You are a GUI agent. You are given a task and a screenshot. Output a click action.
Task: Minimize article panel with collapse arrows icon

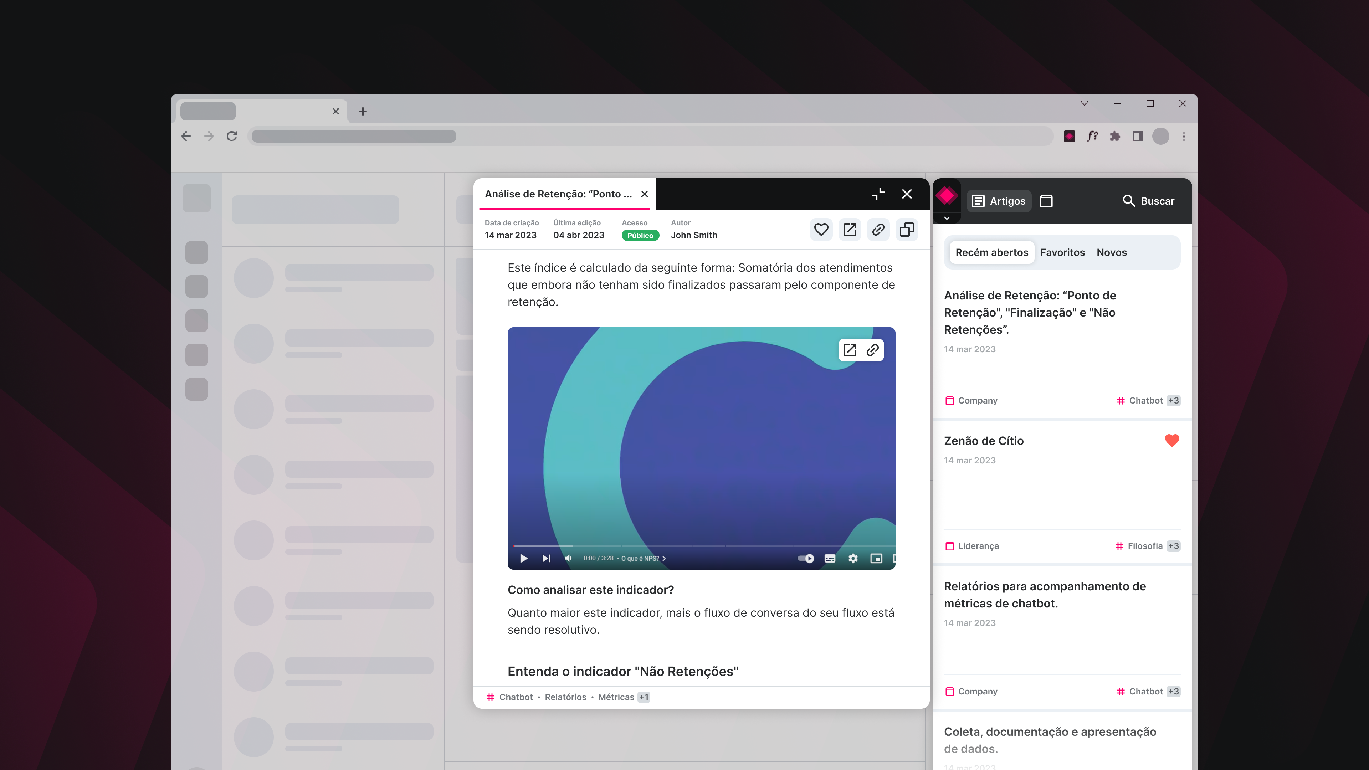[878, 194]
